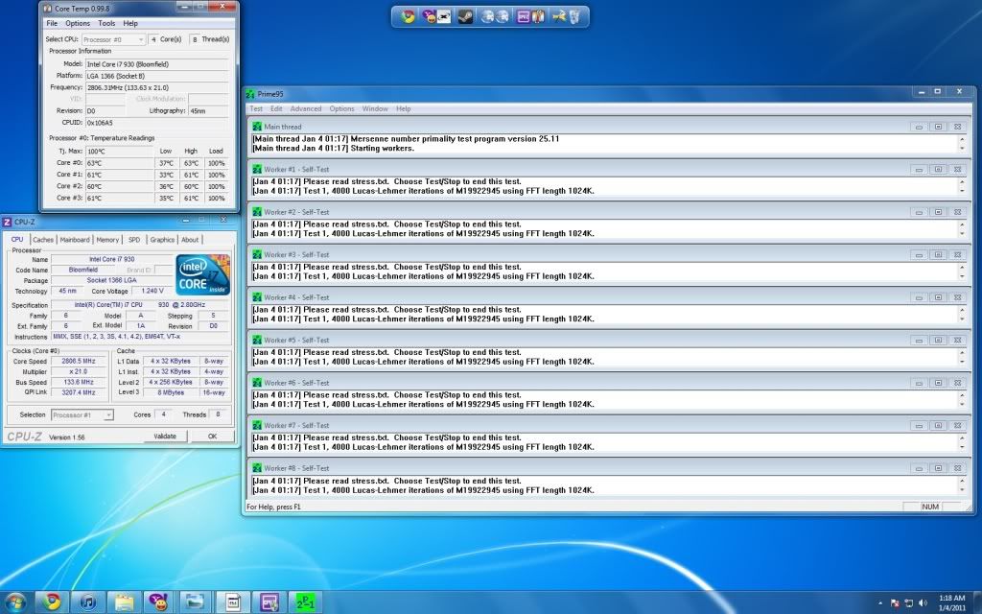Click the Core #0 low temperature "37°C"
The height and width of the screenshot is (614, 982).
(x=166, y=163)
